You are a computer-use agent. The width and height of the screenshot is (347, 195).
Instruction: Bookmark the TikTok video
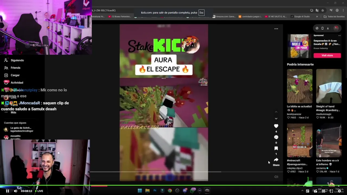pos(276,148)
